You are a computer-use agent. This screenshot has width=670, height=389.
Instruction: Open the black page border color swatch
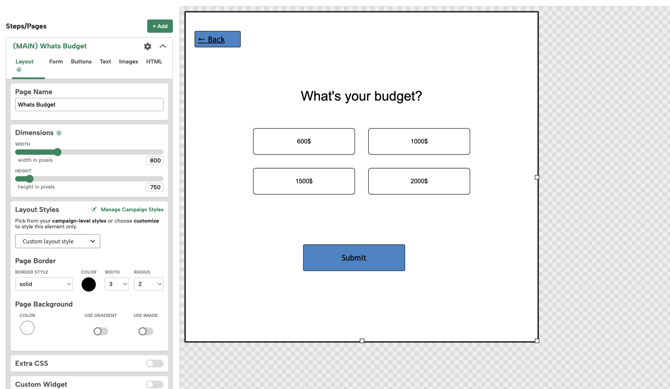tap(89, 284)
